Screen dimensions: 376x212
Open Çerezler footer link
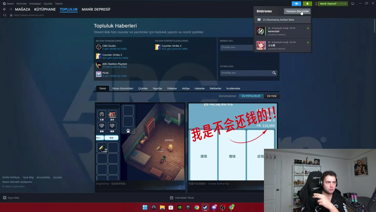point(58,178)
